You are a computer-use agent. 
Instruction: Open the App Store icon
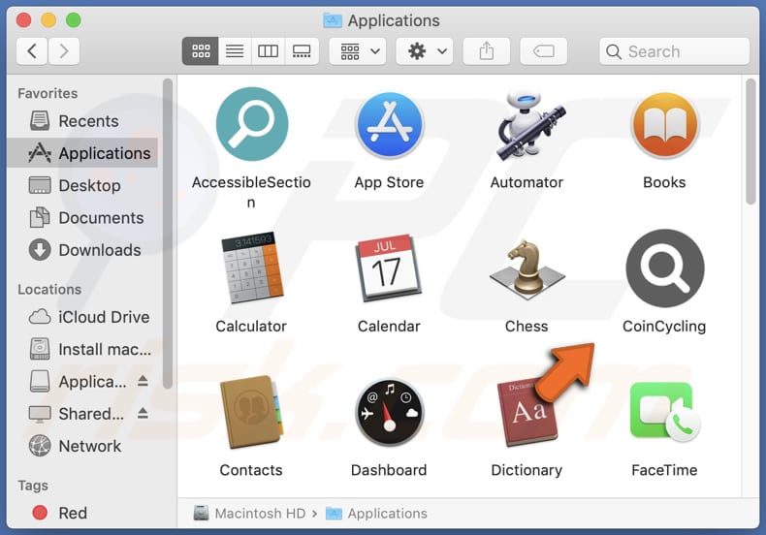pos(390,125)
